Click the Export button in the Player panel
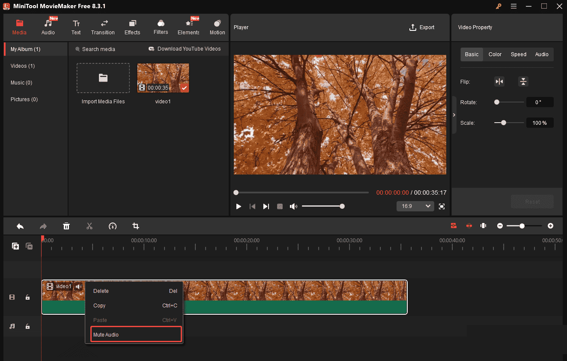567x361 pixels. (x=422, y=27)
